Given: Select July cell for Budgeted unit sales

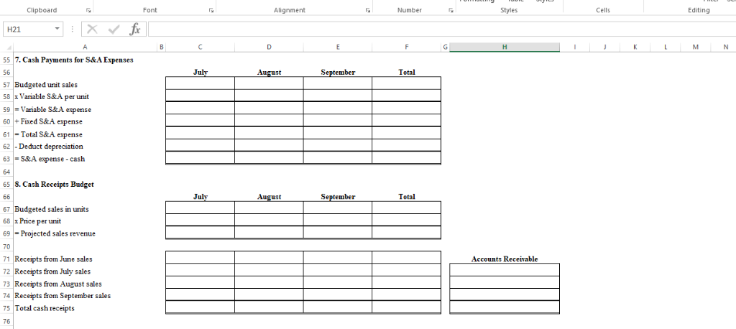Looking at the screenshot, I should (x=200, y=83).
